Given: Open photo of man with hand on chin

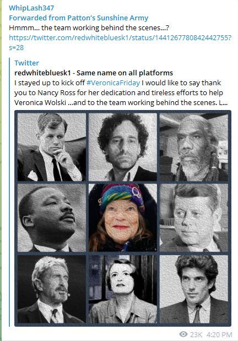Looking at the screenshot, I should click(x=52, y=147).
